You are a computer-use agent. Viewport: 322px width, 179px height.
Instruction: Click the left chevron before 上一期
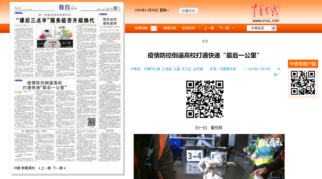(x=200, y=28)
